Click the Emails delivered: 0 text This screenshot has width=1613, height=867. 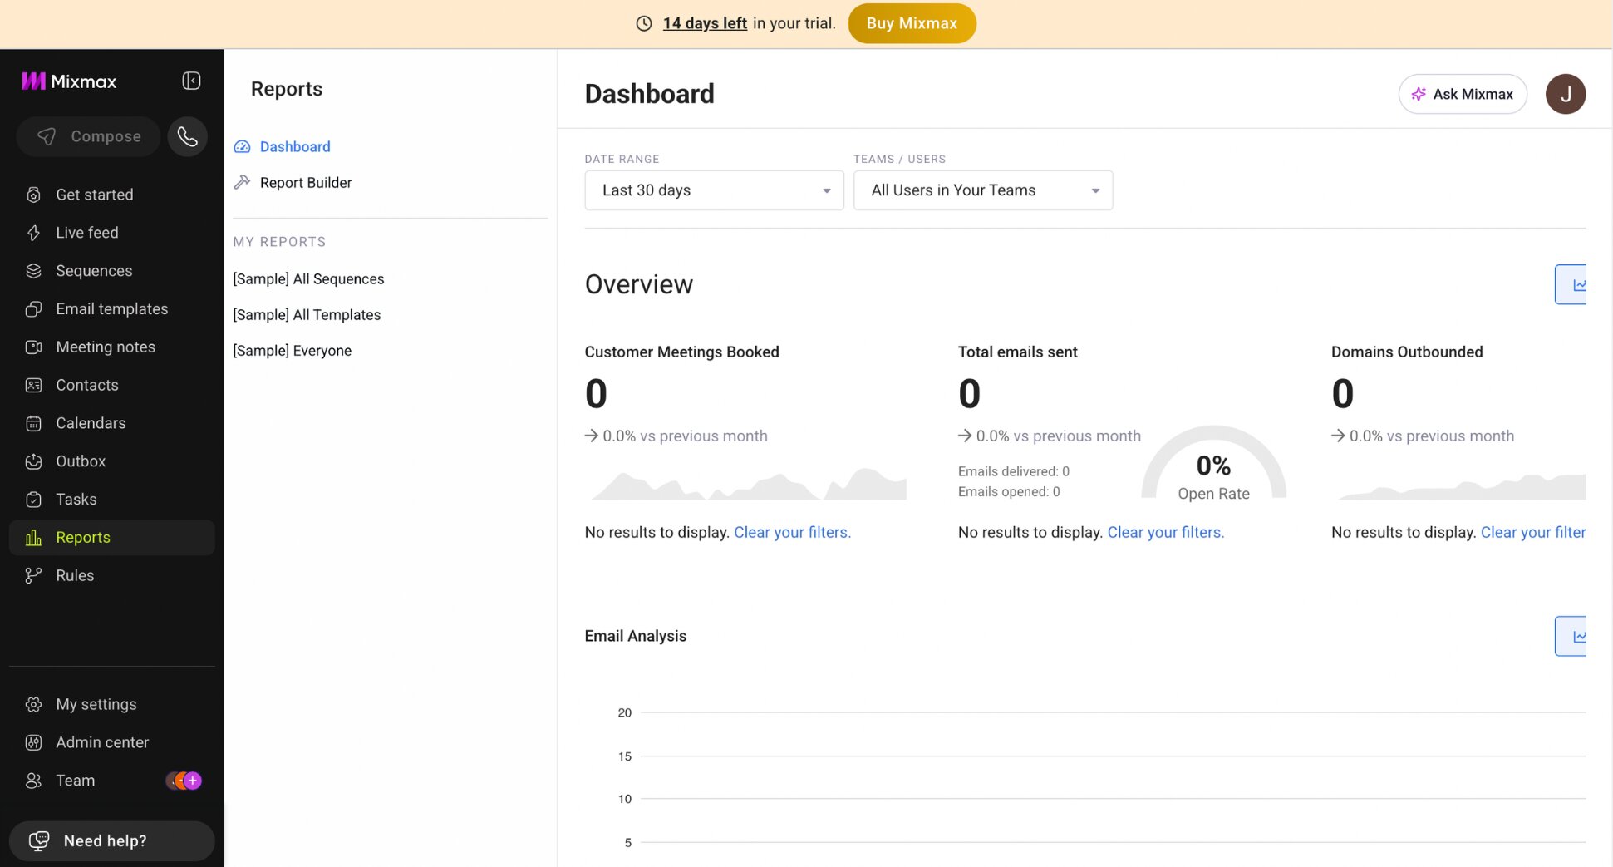coord(1014,471)
